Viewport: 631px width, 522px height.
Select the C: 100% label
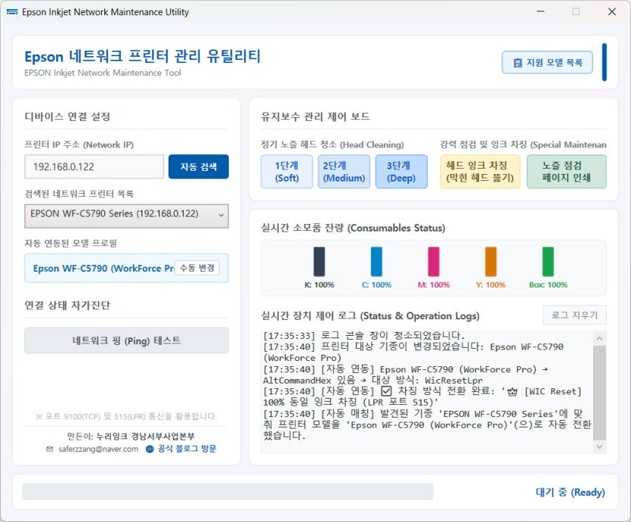pos(376,284)
